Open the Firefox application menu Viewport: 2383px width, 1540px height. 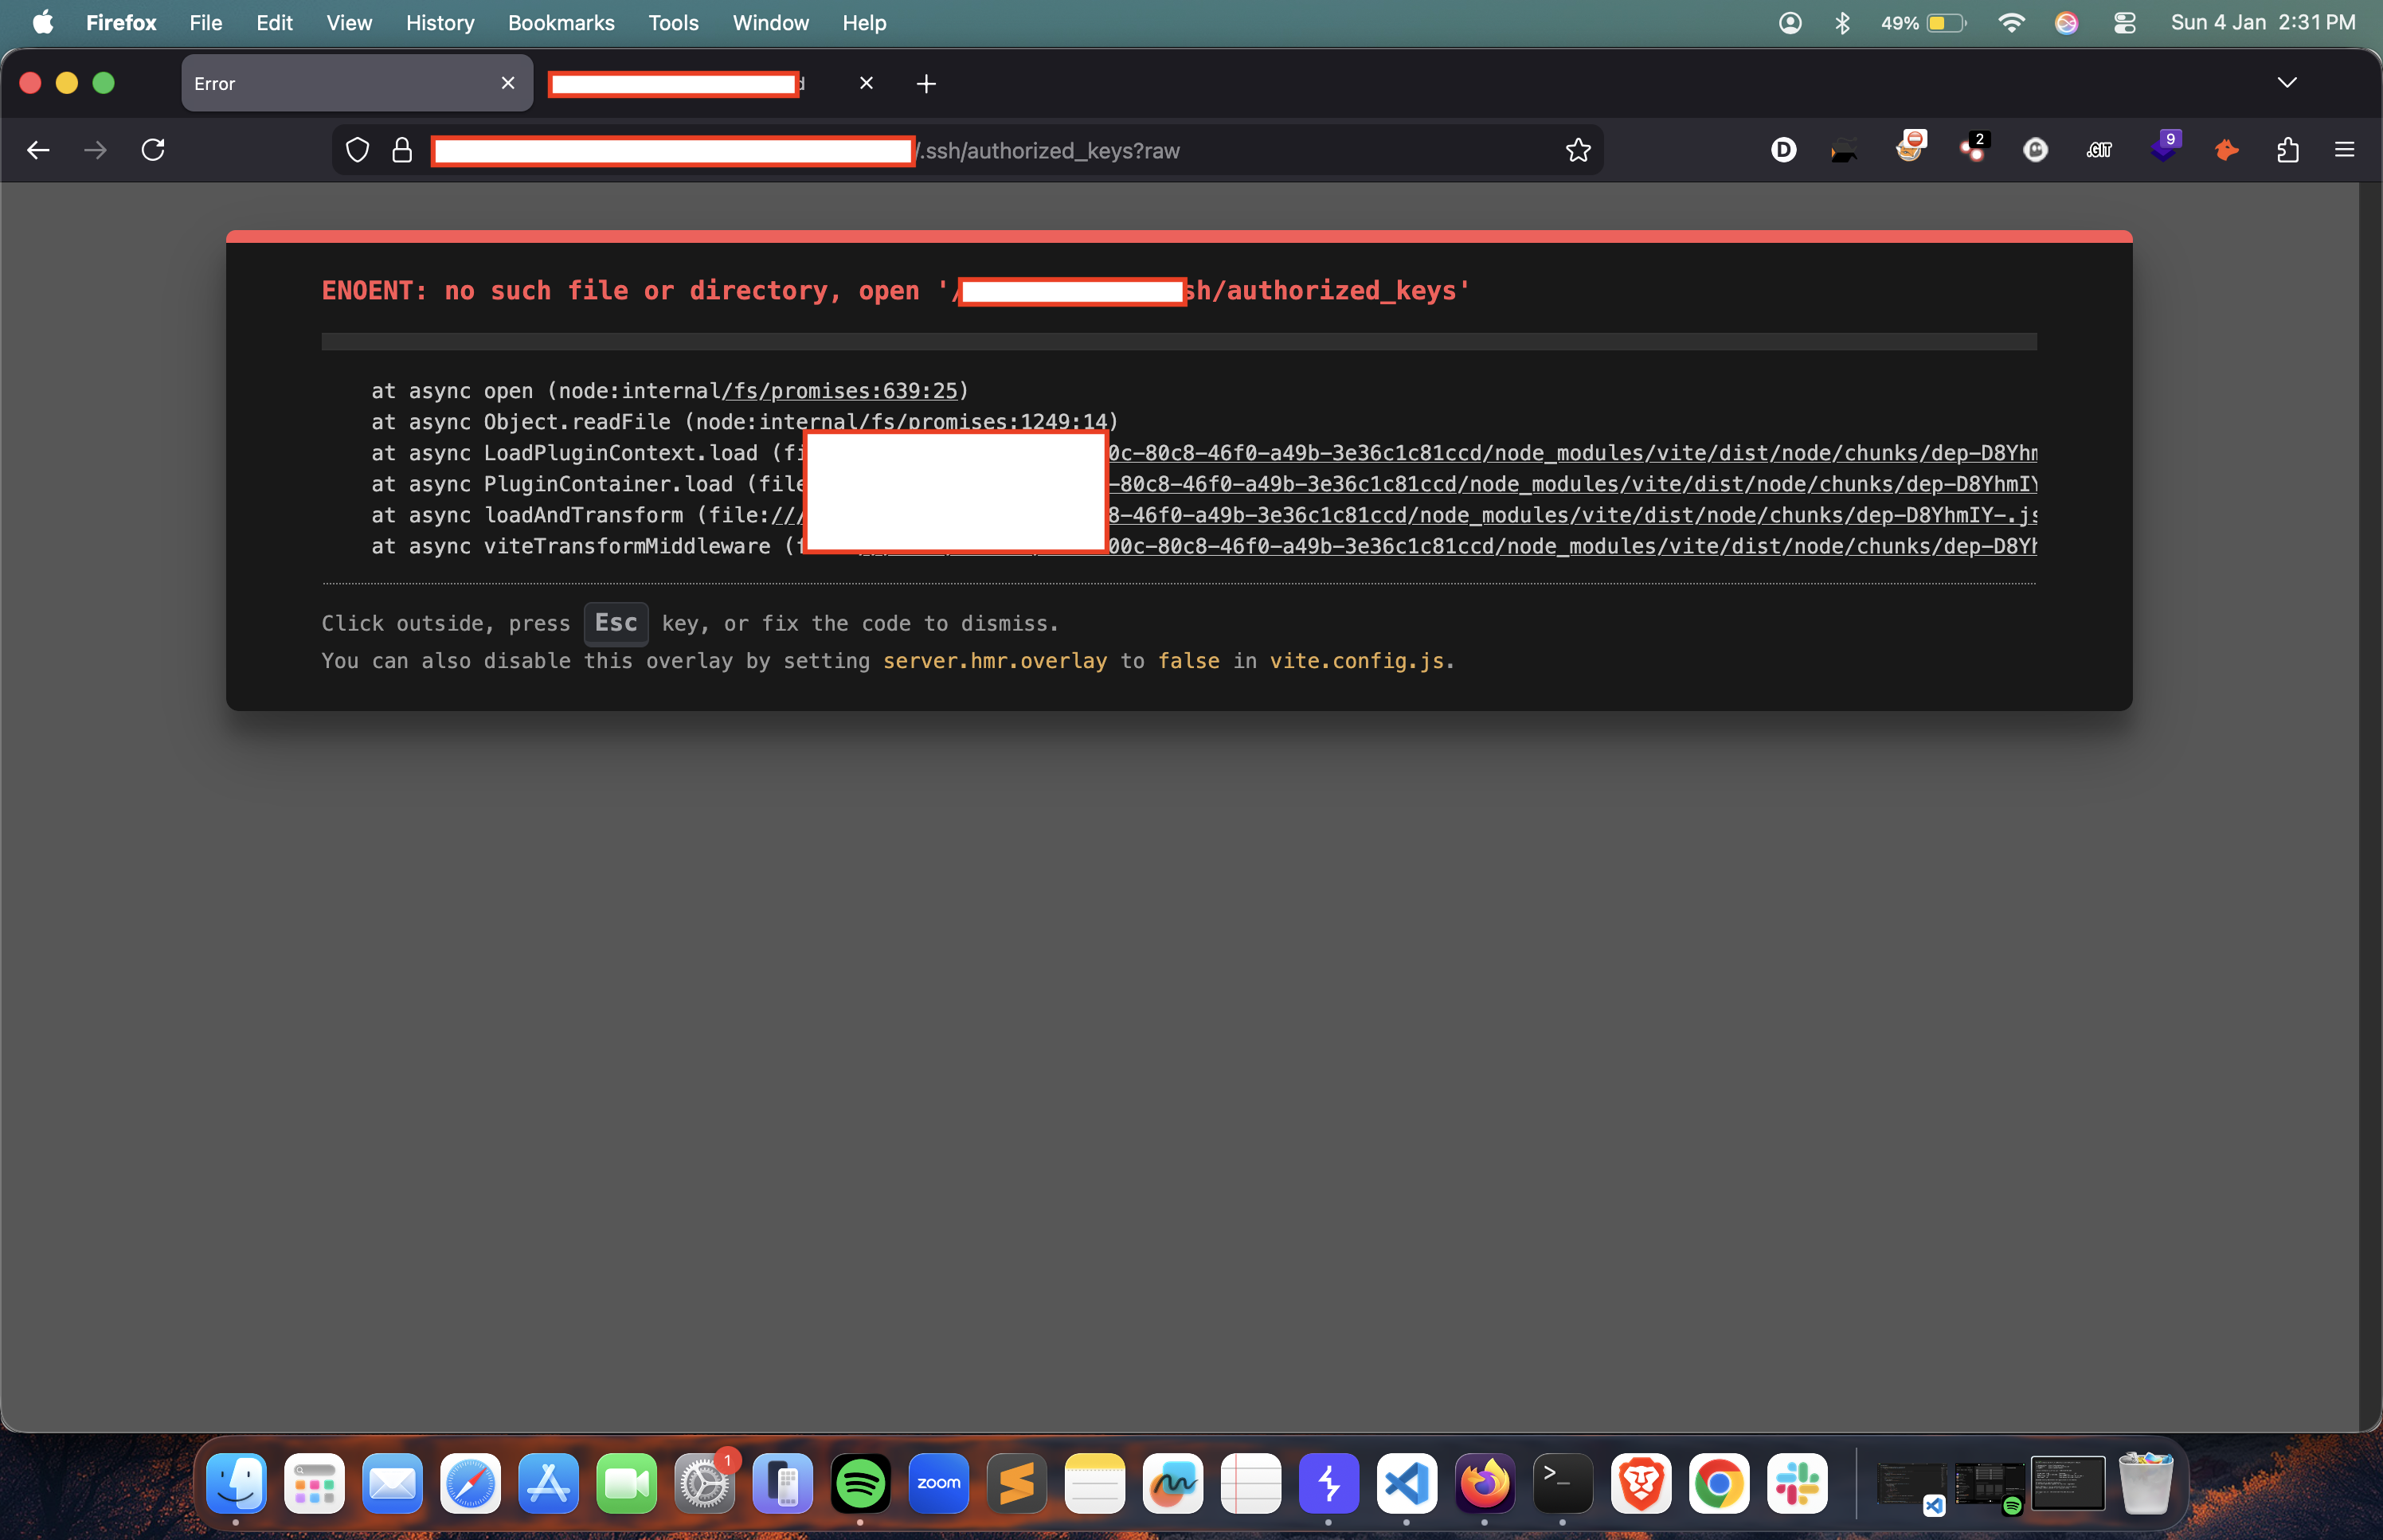(121, 23)
